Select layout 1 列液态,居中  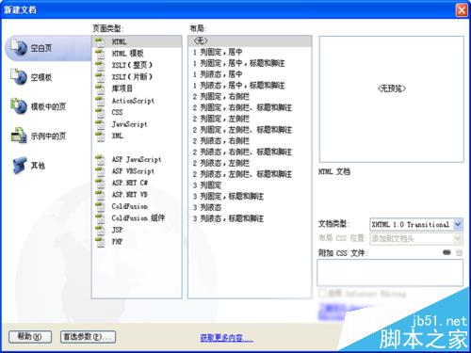pos(250,74)
